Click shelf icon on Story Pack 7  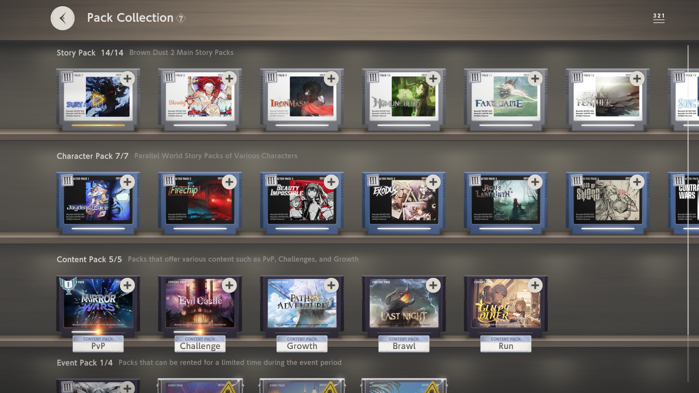click(67, 77)
